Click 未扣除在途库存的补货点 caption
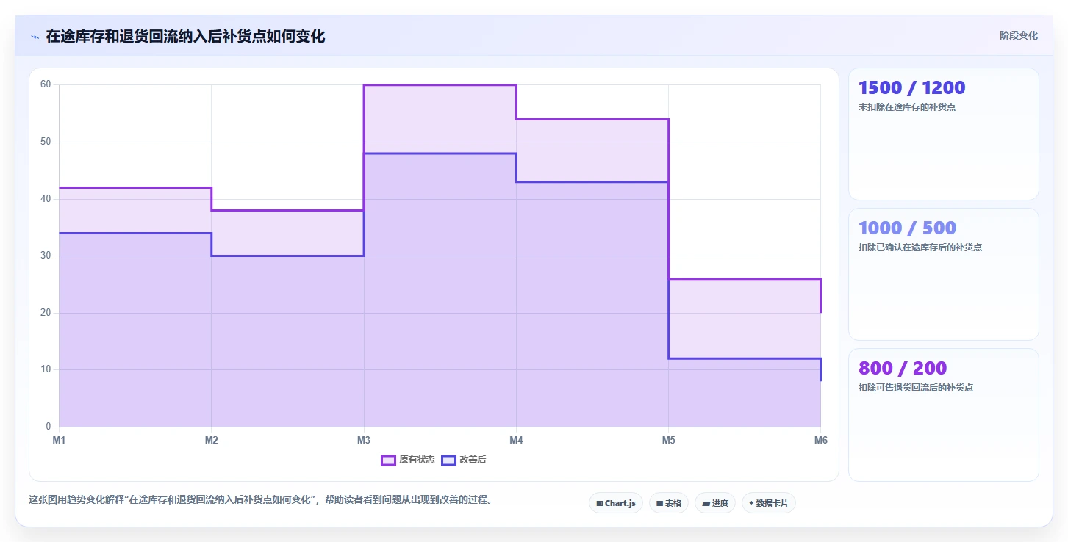 [x=906, y=107]
